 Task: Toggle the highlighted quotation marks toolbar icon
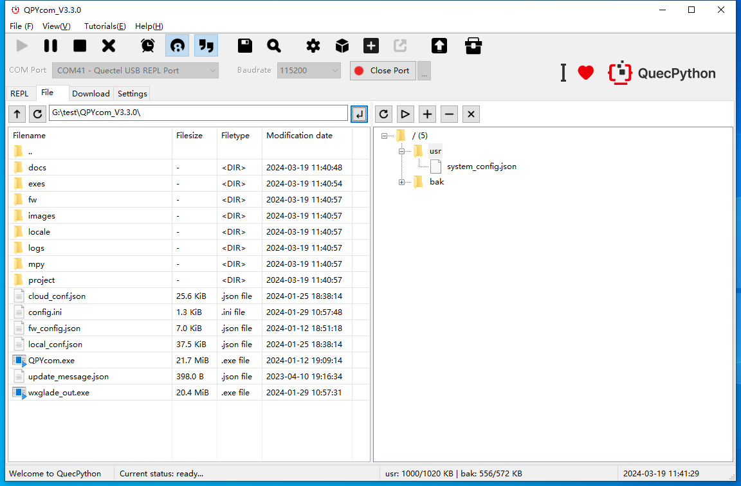click(206, 46)
